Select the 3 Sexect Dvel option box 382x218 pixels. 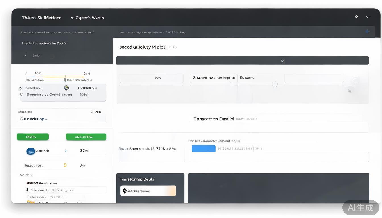point(213,78)
